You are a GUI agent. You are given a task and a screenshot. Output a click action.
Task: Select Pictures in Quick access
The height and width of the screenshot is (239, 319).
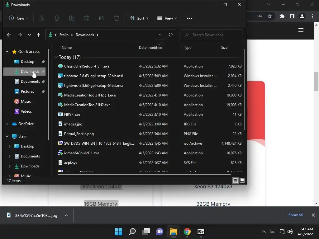pos(24,91)
